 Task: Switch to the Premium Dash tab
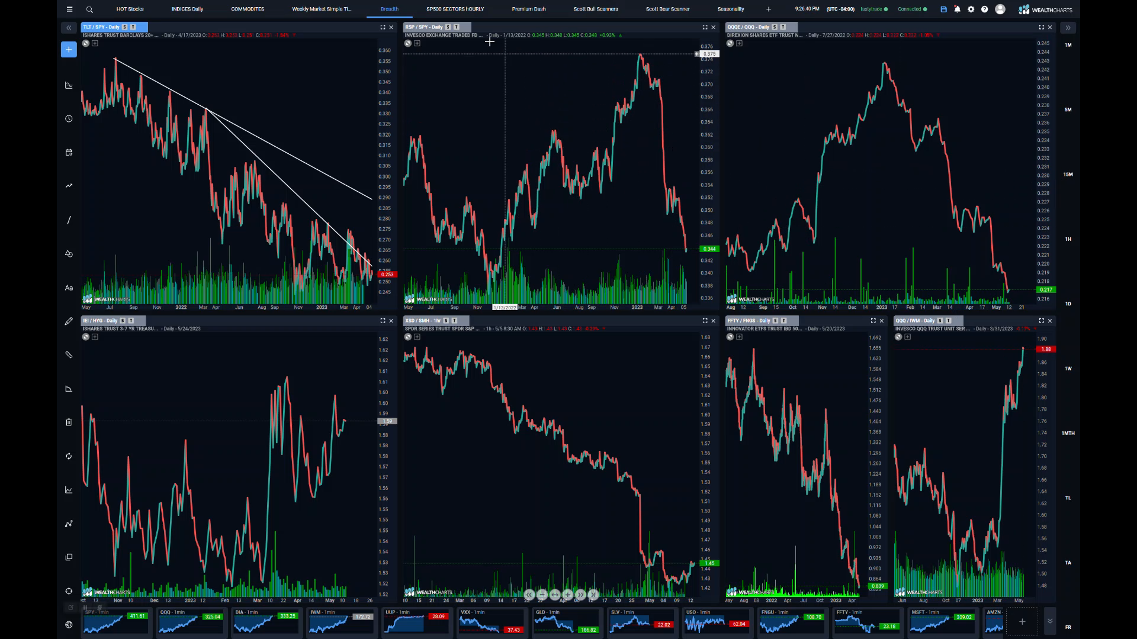pyautogui.click(x=529, y=9)
